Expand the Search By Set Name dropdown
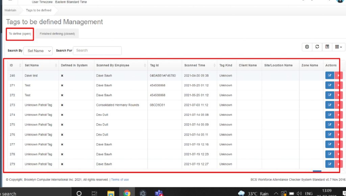The image size is (346, 196). [x=38, y=51]
